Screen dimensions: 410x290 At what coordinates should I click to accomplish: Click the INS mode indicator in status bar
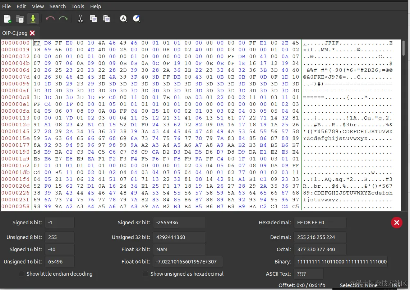[396, 286]
